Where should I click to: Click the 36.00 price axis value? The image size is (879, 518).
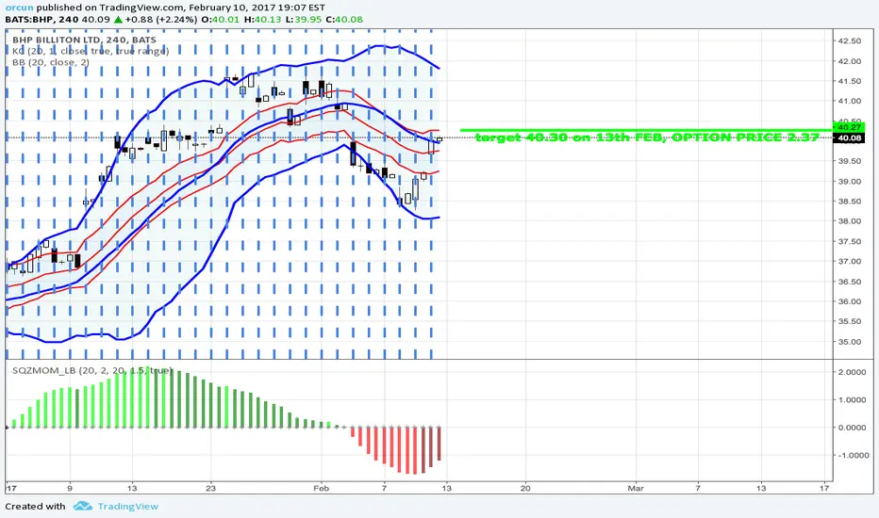[849, 301]
